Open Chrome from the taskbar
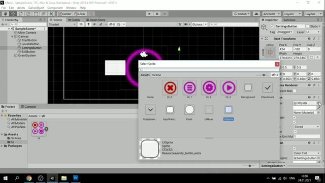 [29, 178]
